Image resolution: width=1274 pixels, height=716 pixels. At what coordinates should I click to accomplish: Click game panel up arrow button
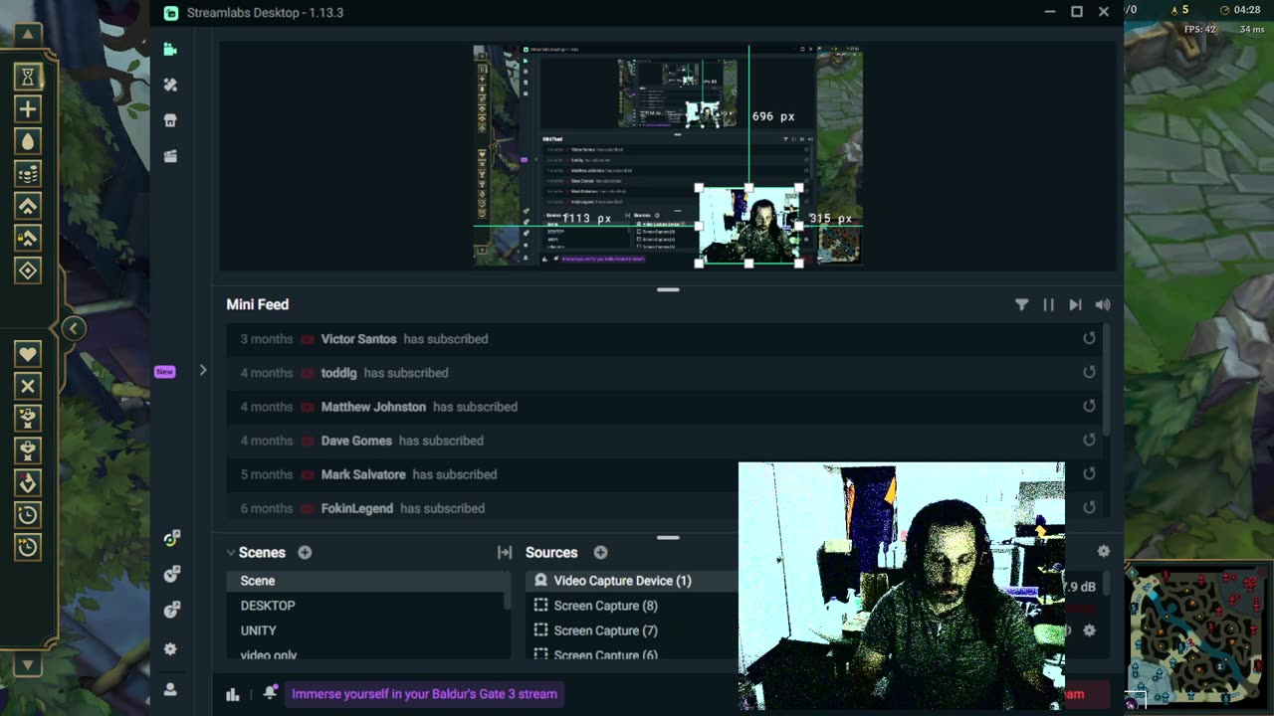coord(28,35)
